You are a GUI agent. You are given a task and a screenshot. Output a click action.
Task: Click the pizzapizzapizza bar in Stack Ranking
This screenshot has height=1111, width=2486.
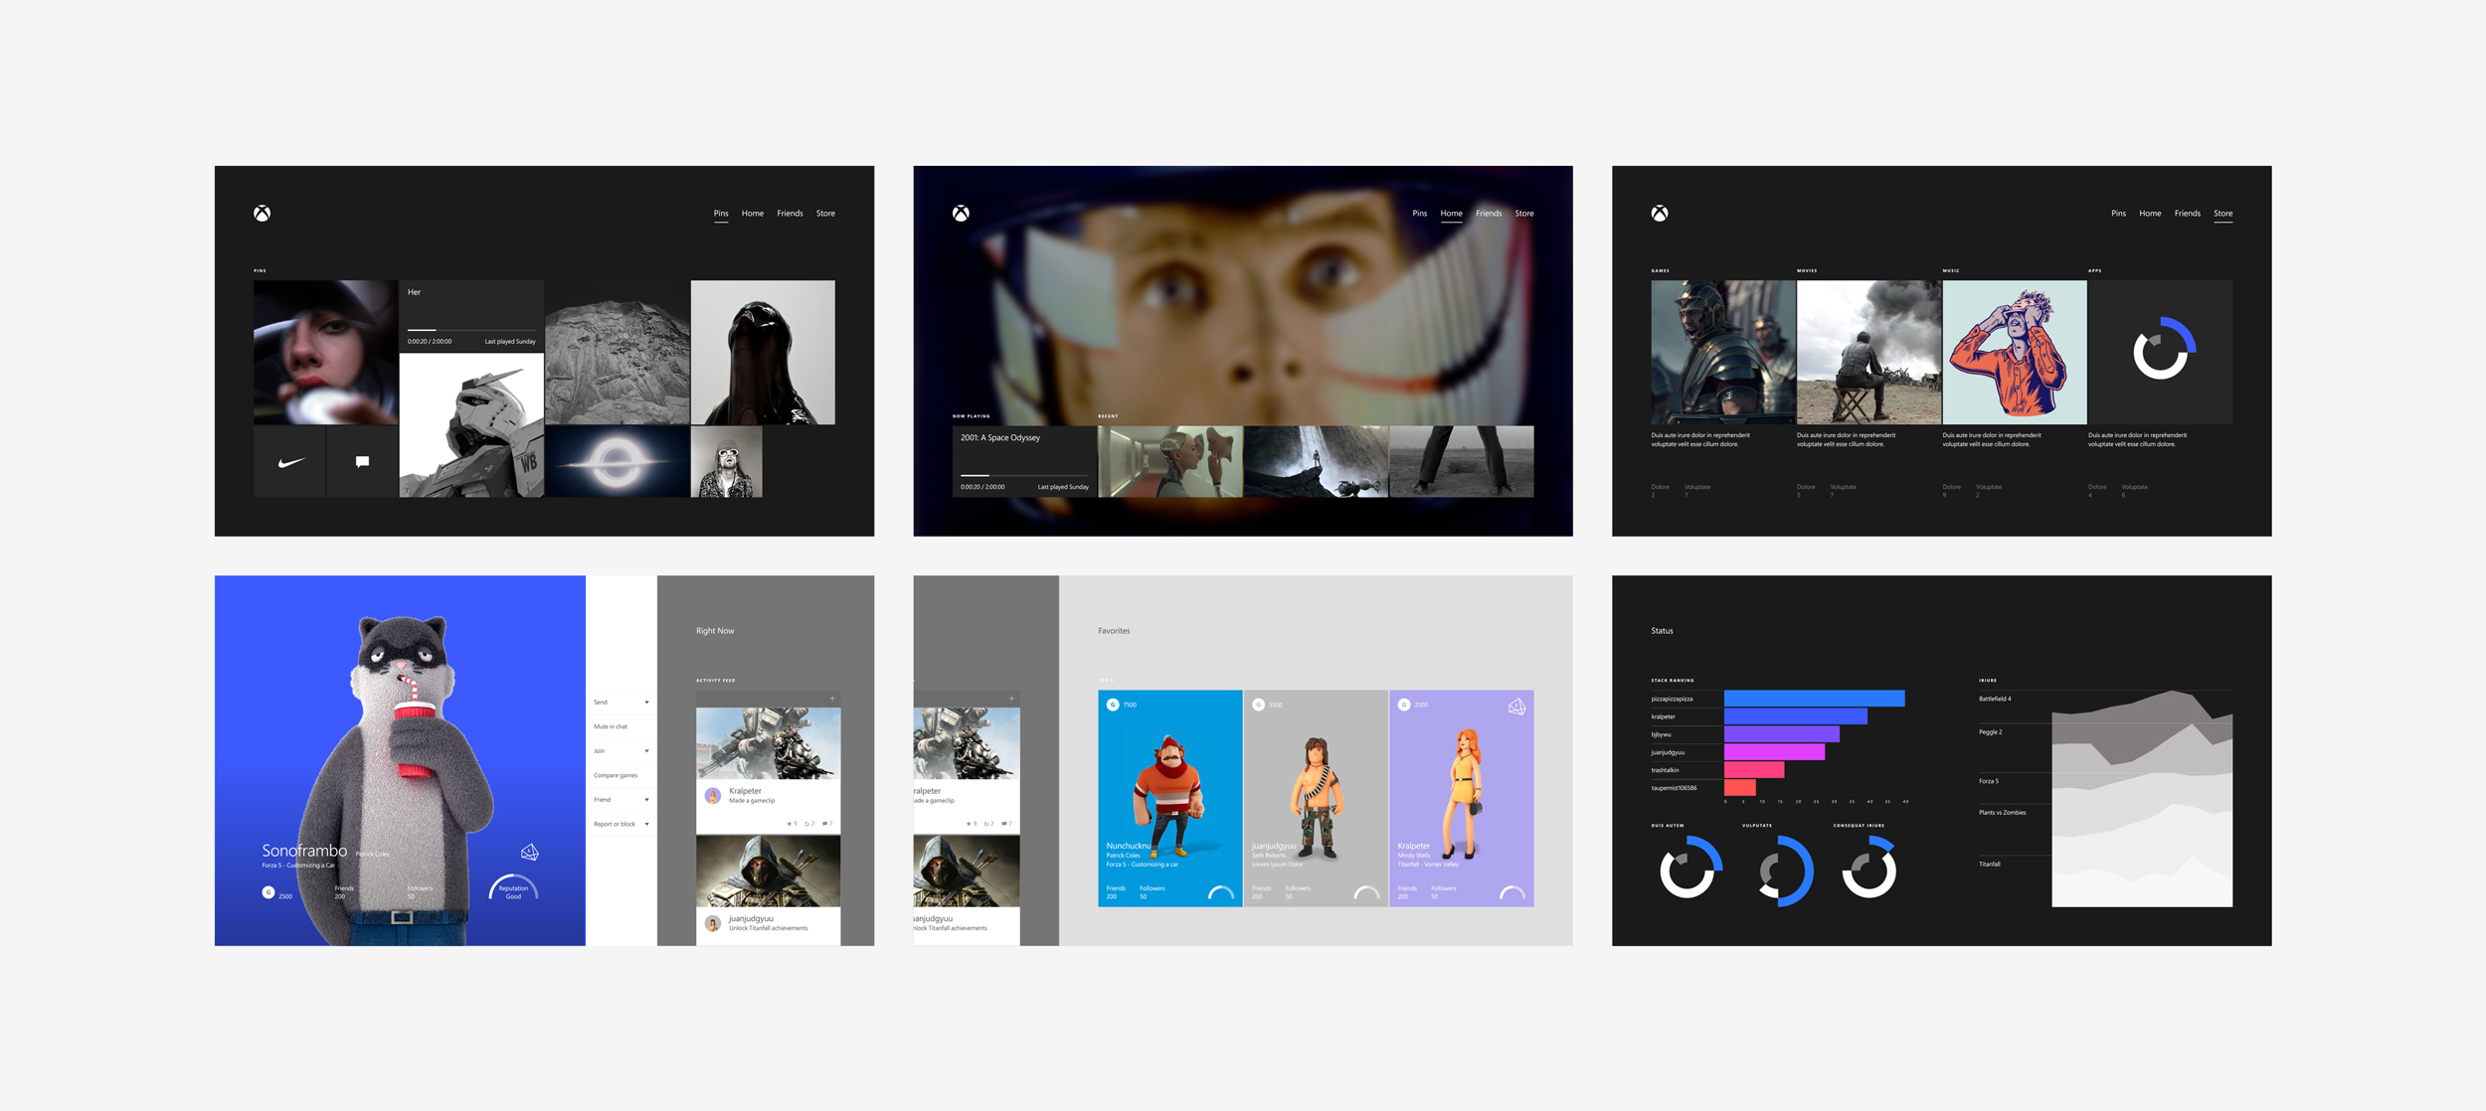[x=1814, y=699]
